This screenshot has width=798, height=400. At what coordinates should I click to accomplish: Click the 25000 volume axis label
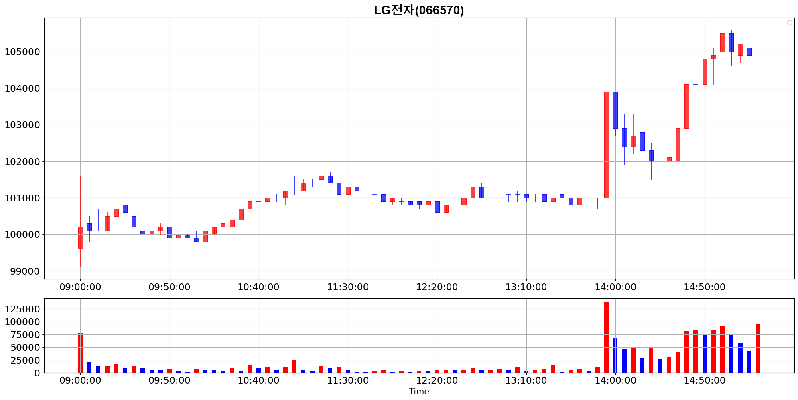pyautogui.click(x=25, y=360)
